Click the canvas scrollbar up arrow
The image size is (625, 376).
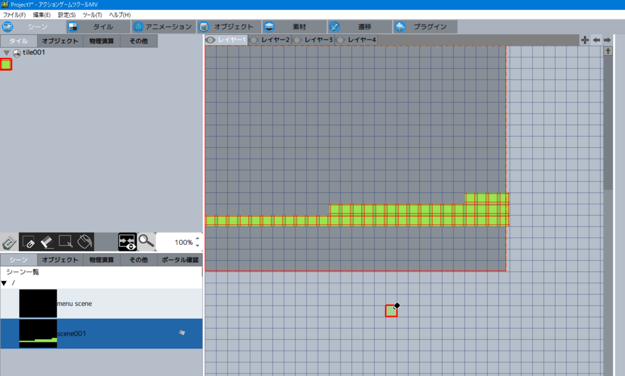608,51
